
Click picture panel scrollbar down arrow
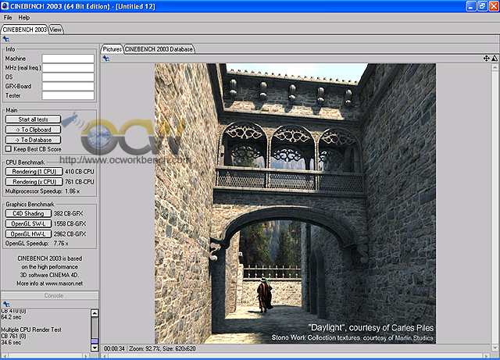(495, 348)
